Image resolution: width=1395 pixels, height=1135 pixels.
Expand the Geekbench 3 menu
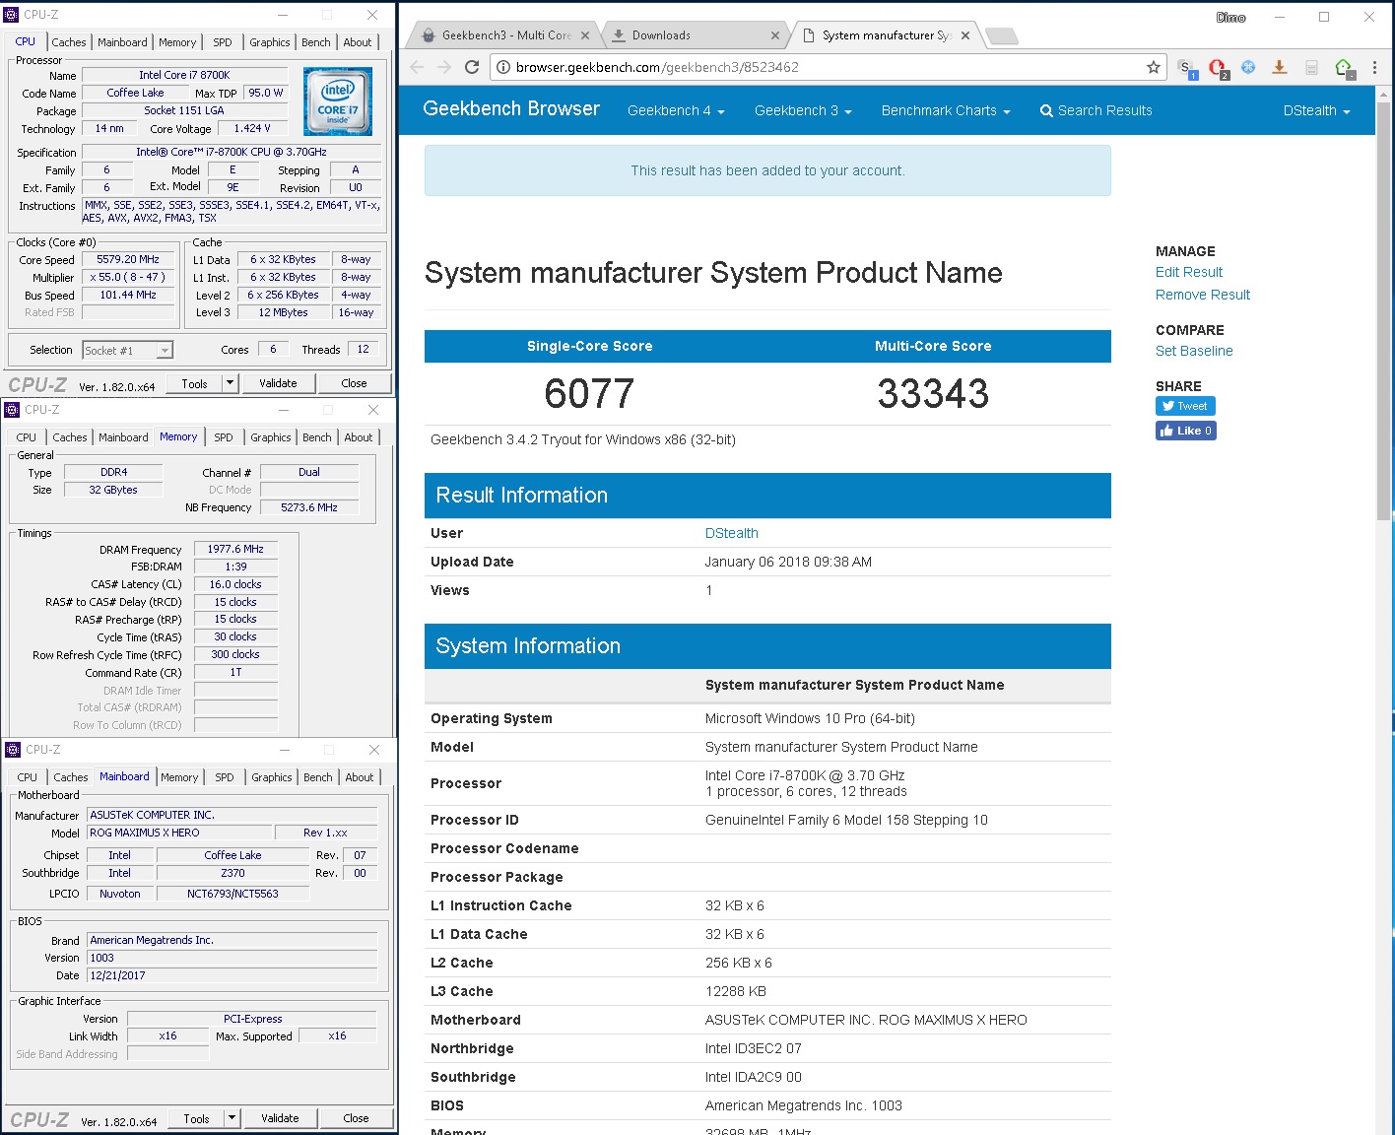pos(803,110)
